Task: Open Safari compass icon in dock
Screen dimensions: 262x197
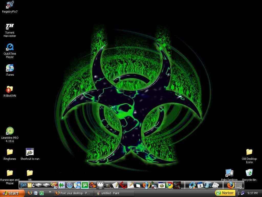Action: (70, 185)
